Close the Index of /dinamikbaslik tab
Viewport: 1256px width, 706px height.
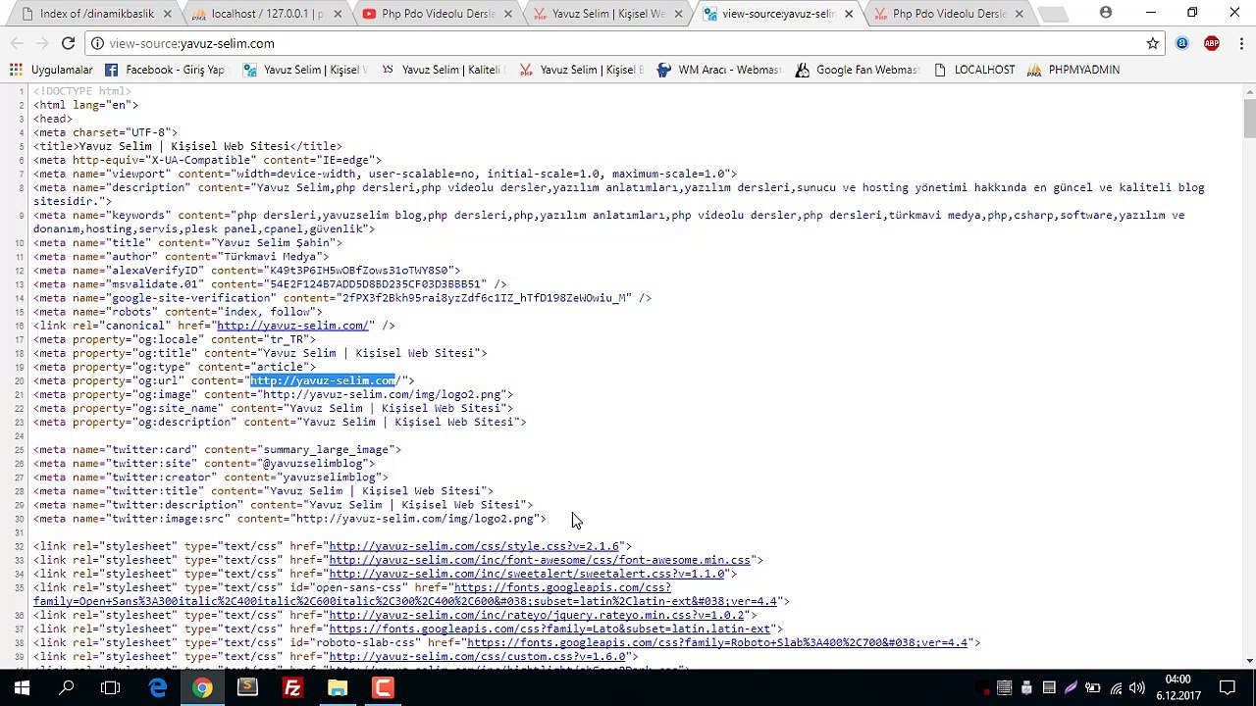click(168, 14)
